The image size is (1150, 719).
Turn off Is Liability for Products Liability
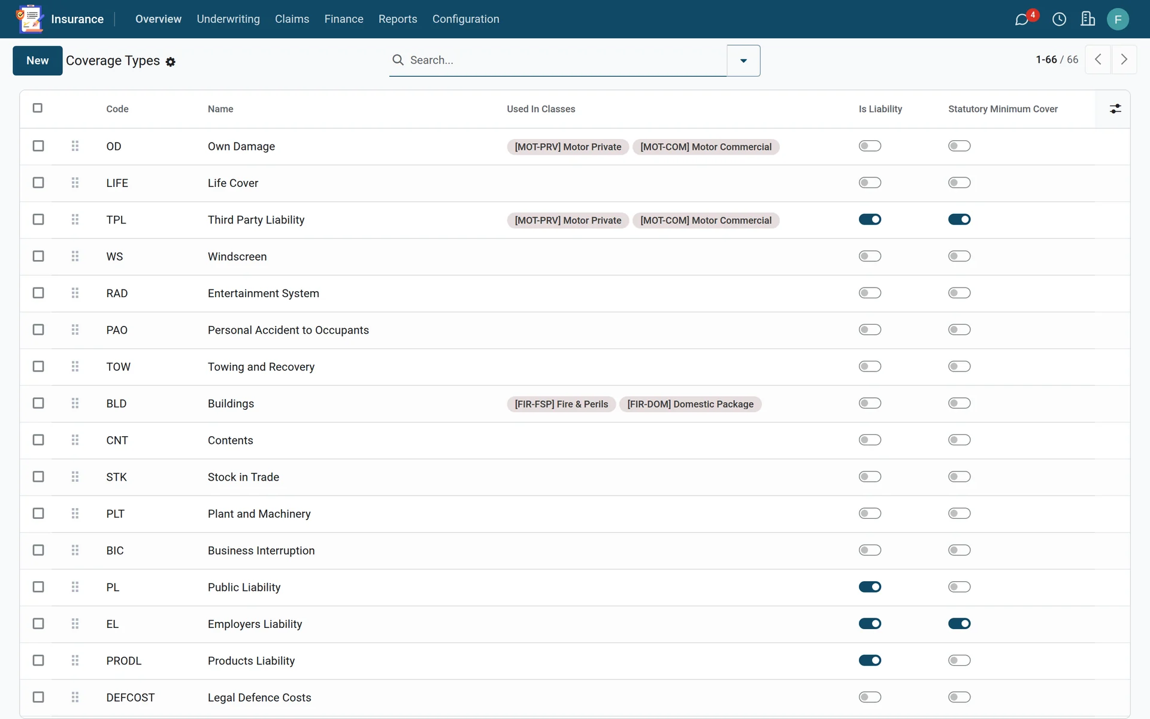point(870,660)
